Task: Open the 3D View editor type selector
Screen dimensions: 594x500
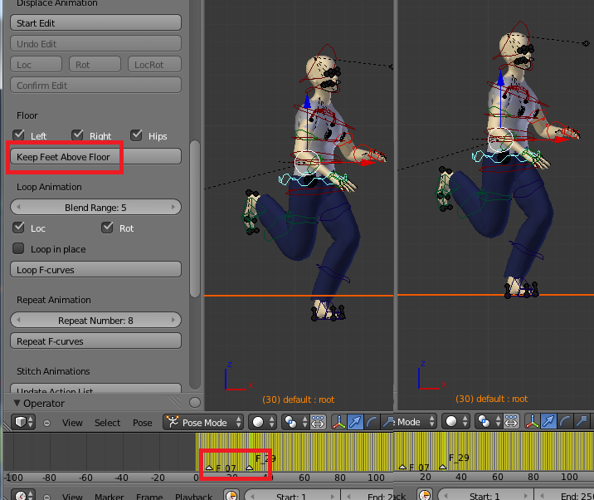Action: (23, 422)
